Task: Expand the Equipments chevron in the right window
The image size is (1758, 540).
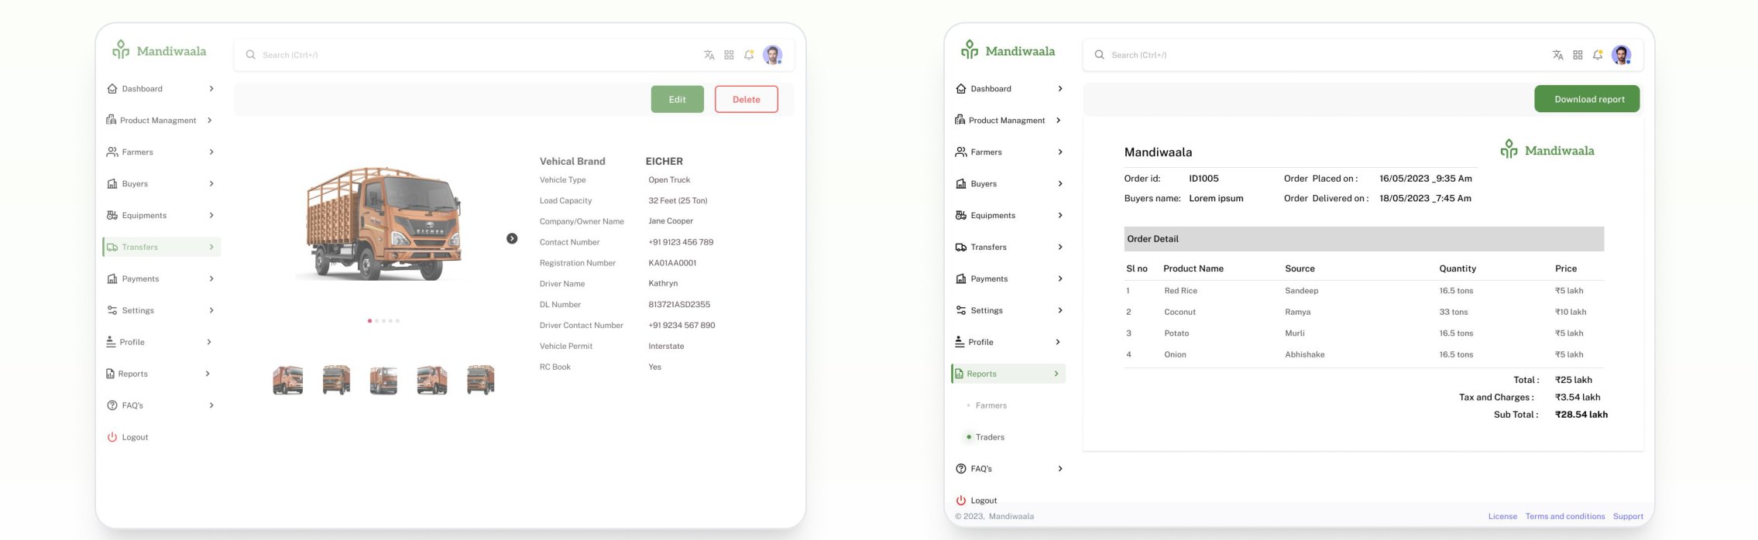Action: 1060,215
